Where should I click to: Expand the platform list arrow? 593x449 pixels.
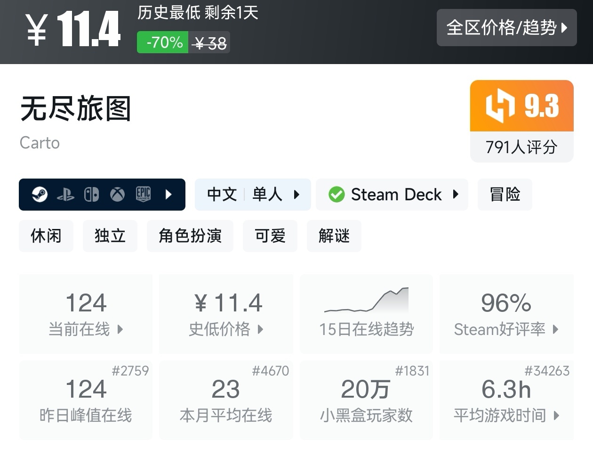click(x=168, y=195)
